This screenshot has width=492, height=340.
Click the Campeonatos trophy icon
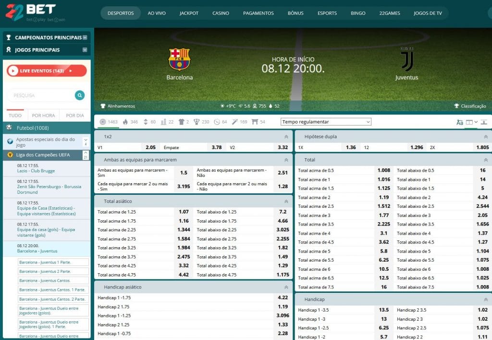(x=9, y=38)
